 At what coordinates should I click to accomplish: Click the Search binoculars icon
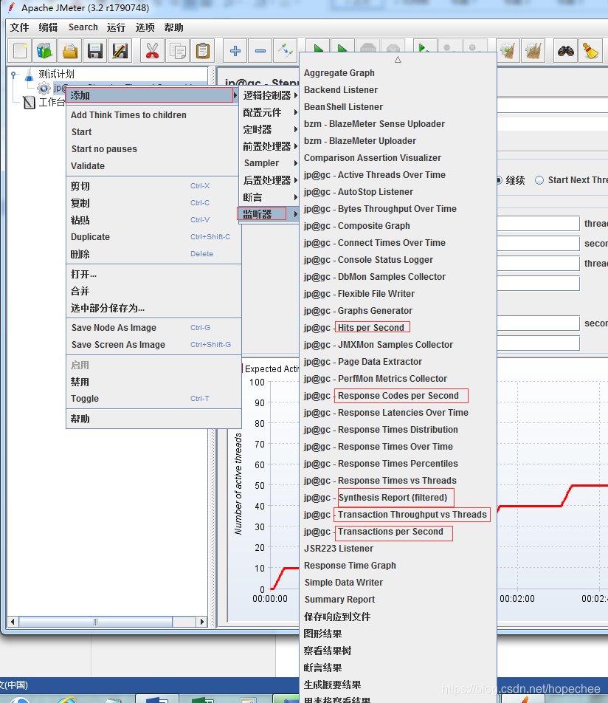pos(566,51)
